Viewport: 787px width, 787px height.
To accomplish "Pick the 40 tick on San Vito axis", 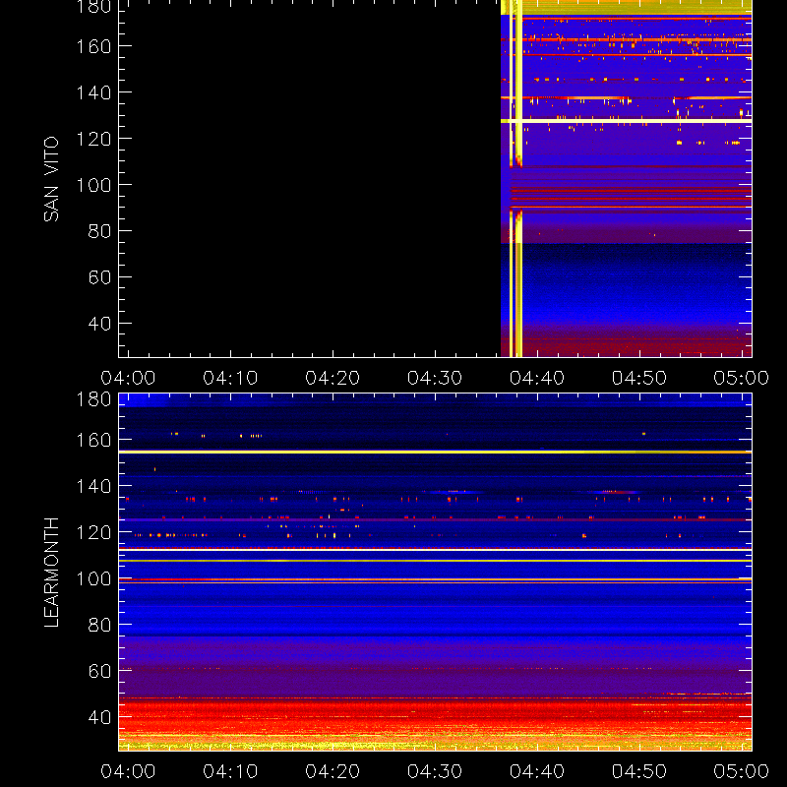I will coord(99,324).
